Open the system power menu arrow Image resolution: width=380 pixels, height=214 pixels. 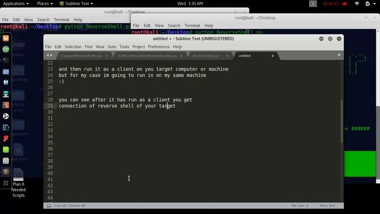tap(374, 4)
